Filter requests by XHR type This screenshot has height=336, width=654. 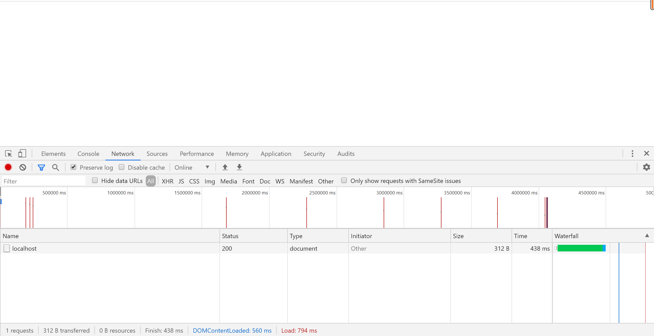point(168,181)
